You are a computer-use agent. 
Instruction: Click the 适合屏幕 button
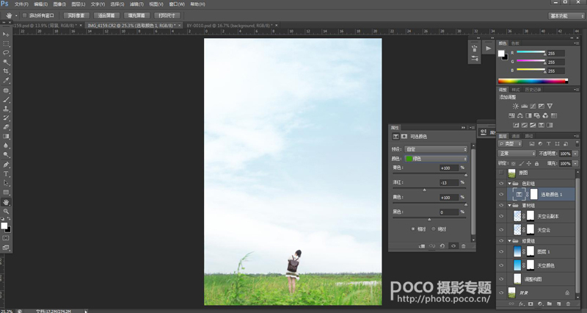(106, 15)
